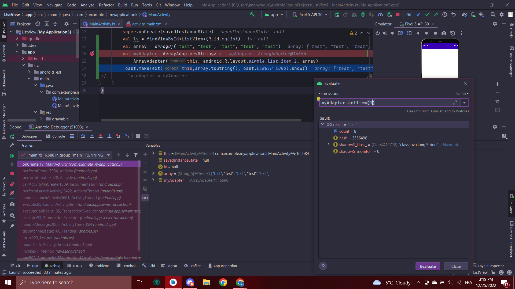Click emulator rotate left icon
Image resolution: width=515 pixels, height=289 pixels.
coord(400,33)
